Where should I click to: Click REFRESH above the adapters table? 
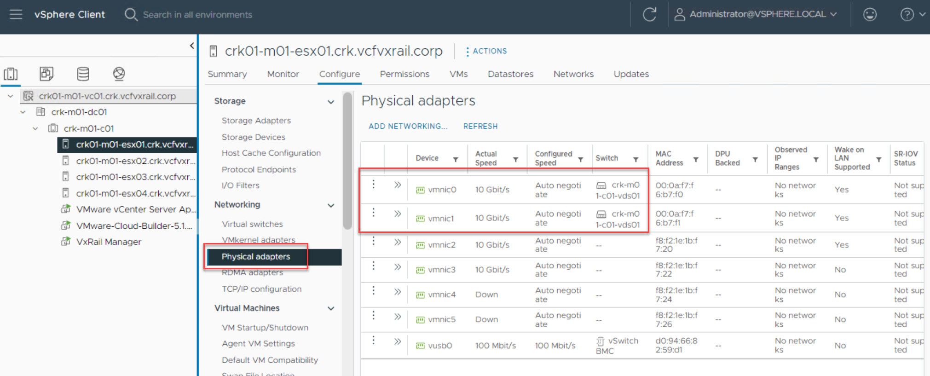tap(480, 126)
